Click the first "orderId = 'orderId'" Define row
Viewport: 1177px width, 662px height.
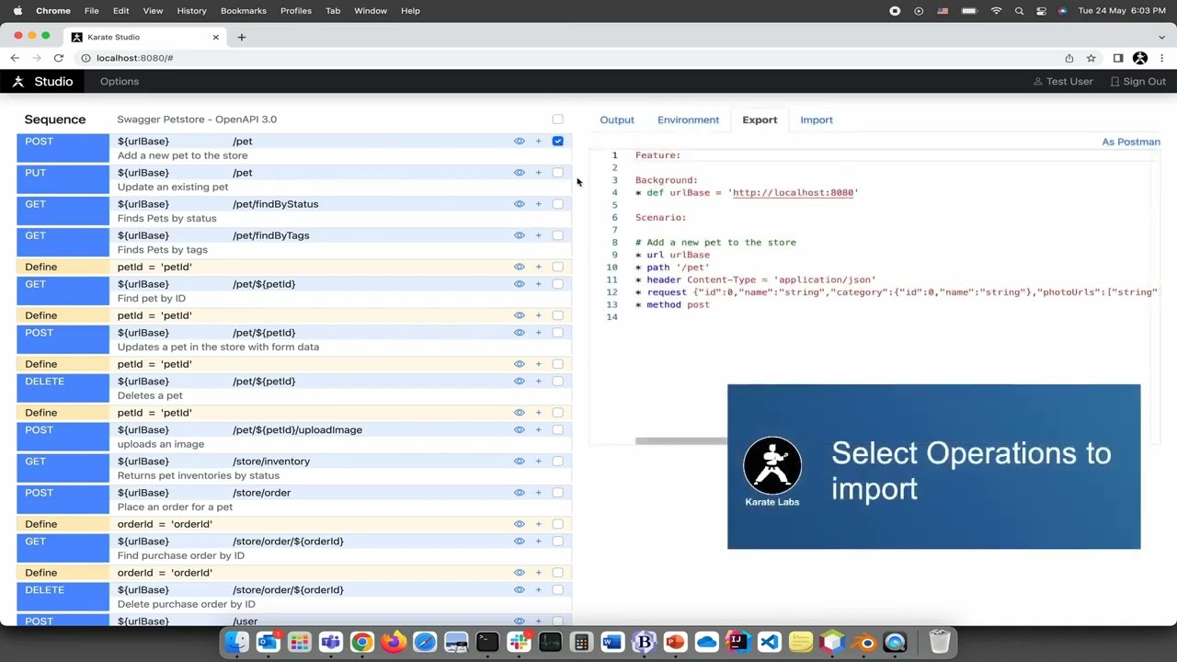pos(294,524)
